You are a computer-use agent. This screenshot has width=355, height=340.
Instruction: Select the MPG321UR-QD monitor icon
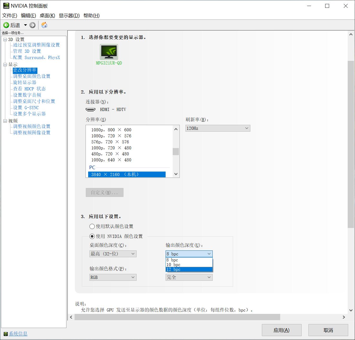[109, 52]
